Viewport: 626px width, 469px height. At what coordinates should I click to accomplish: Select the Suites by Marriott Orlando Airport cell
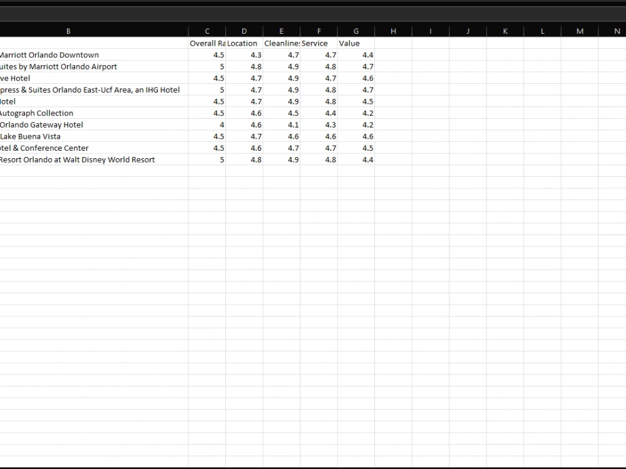[94, 66]
